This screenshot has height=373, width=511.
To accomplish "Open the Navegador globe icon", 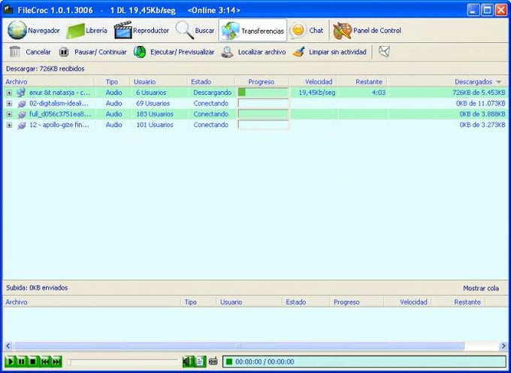I will [x=17, y=31].
